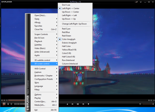This screenshot has width=155, height=112.
Task: Mute audio with the speaker icon
Action: tap(140, 104)
